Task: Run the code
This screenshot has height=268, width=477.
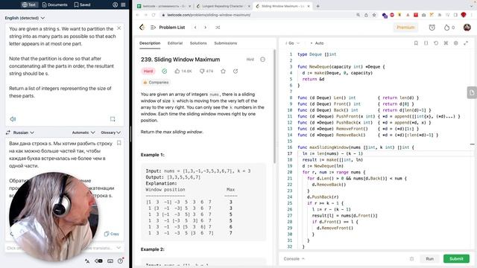Action: point(429,258)
